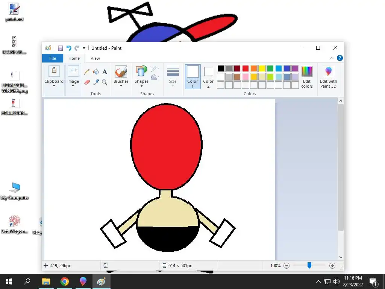Select the Text tool

coord(105,72)
